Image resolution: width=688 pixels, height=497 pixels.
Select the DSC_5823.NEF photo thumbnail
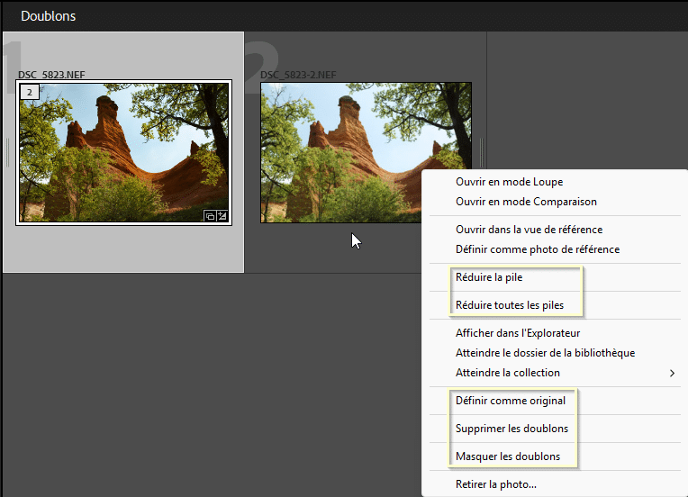point(123,153)
